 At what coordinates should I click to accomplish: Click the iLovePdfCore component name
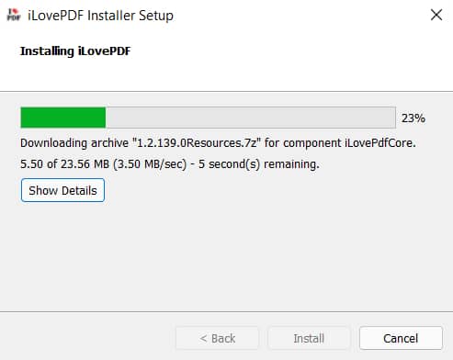[380, 142]
